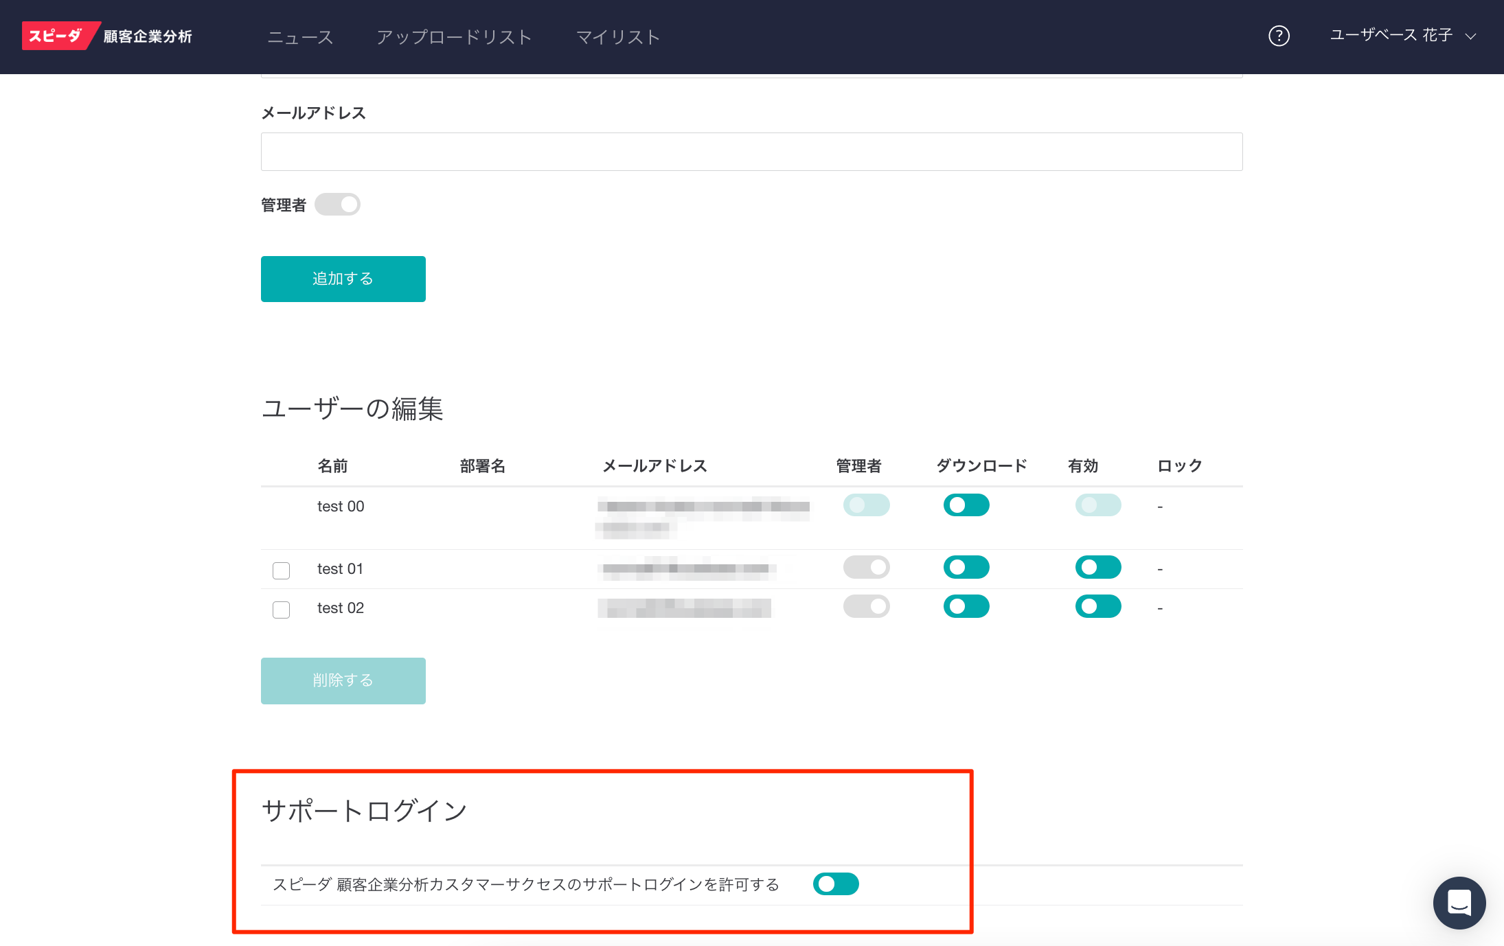Expand the ユーザベース 花子 account dropdown

click(x=1402, y=36)
